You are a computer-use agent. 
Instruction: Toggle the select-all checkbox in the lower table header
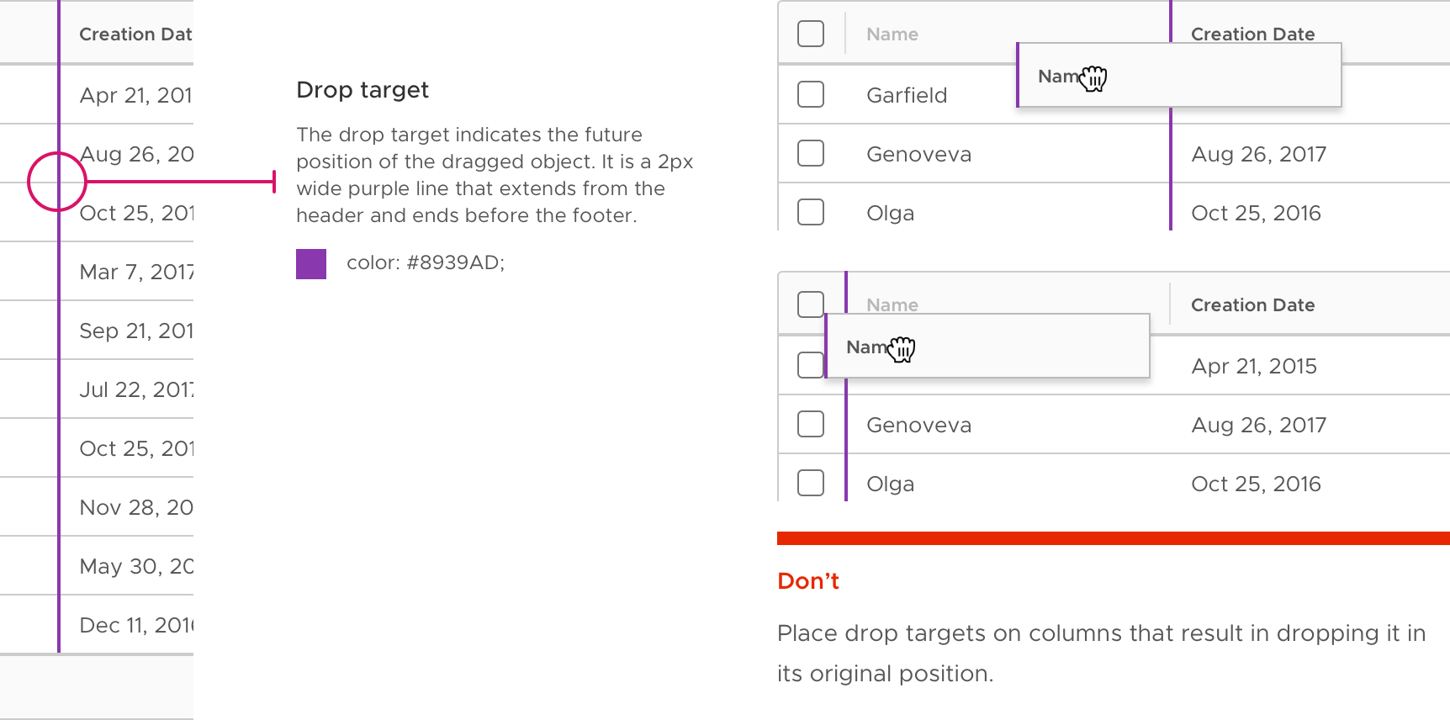tap(811, 304)
